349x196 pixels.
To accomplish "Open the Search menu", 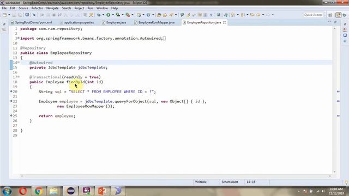I will coord(67,8).
